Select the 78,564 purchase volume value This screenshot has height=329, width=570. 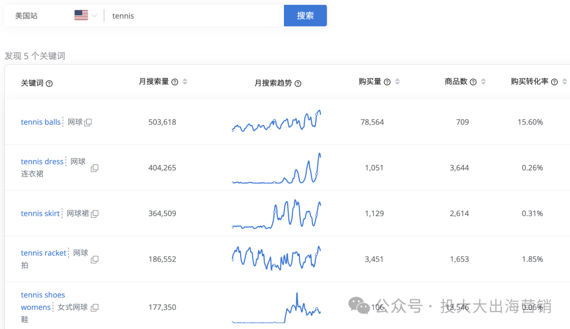point(372,122)
